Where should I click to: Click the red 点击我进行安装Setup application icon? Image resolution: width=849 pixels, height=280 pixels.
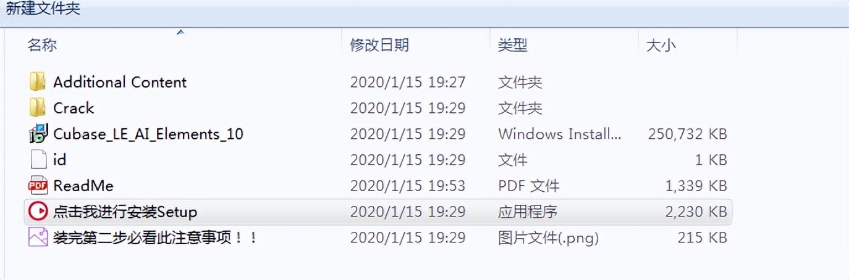[38, 212]
